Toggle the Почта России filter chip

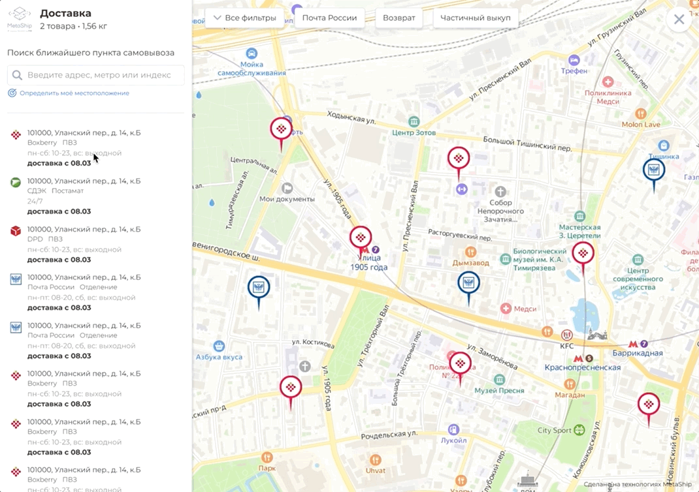click(x=329, y=18)
